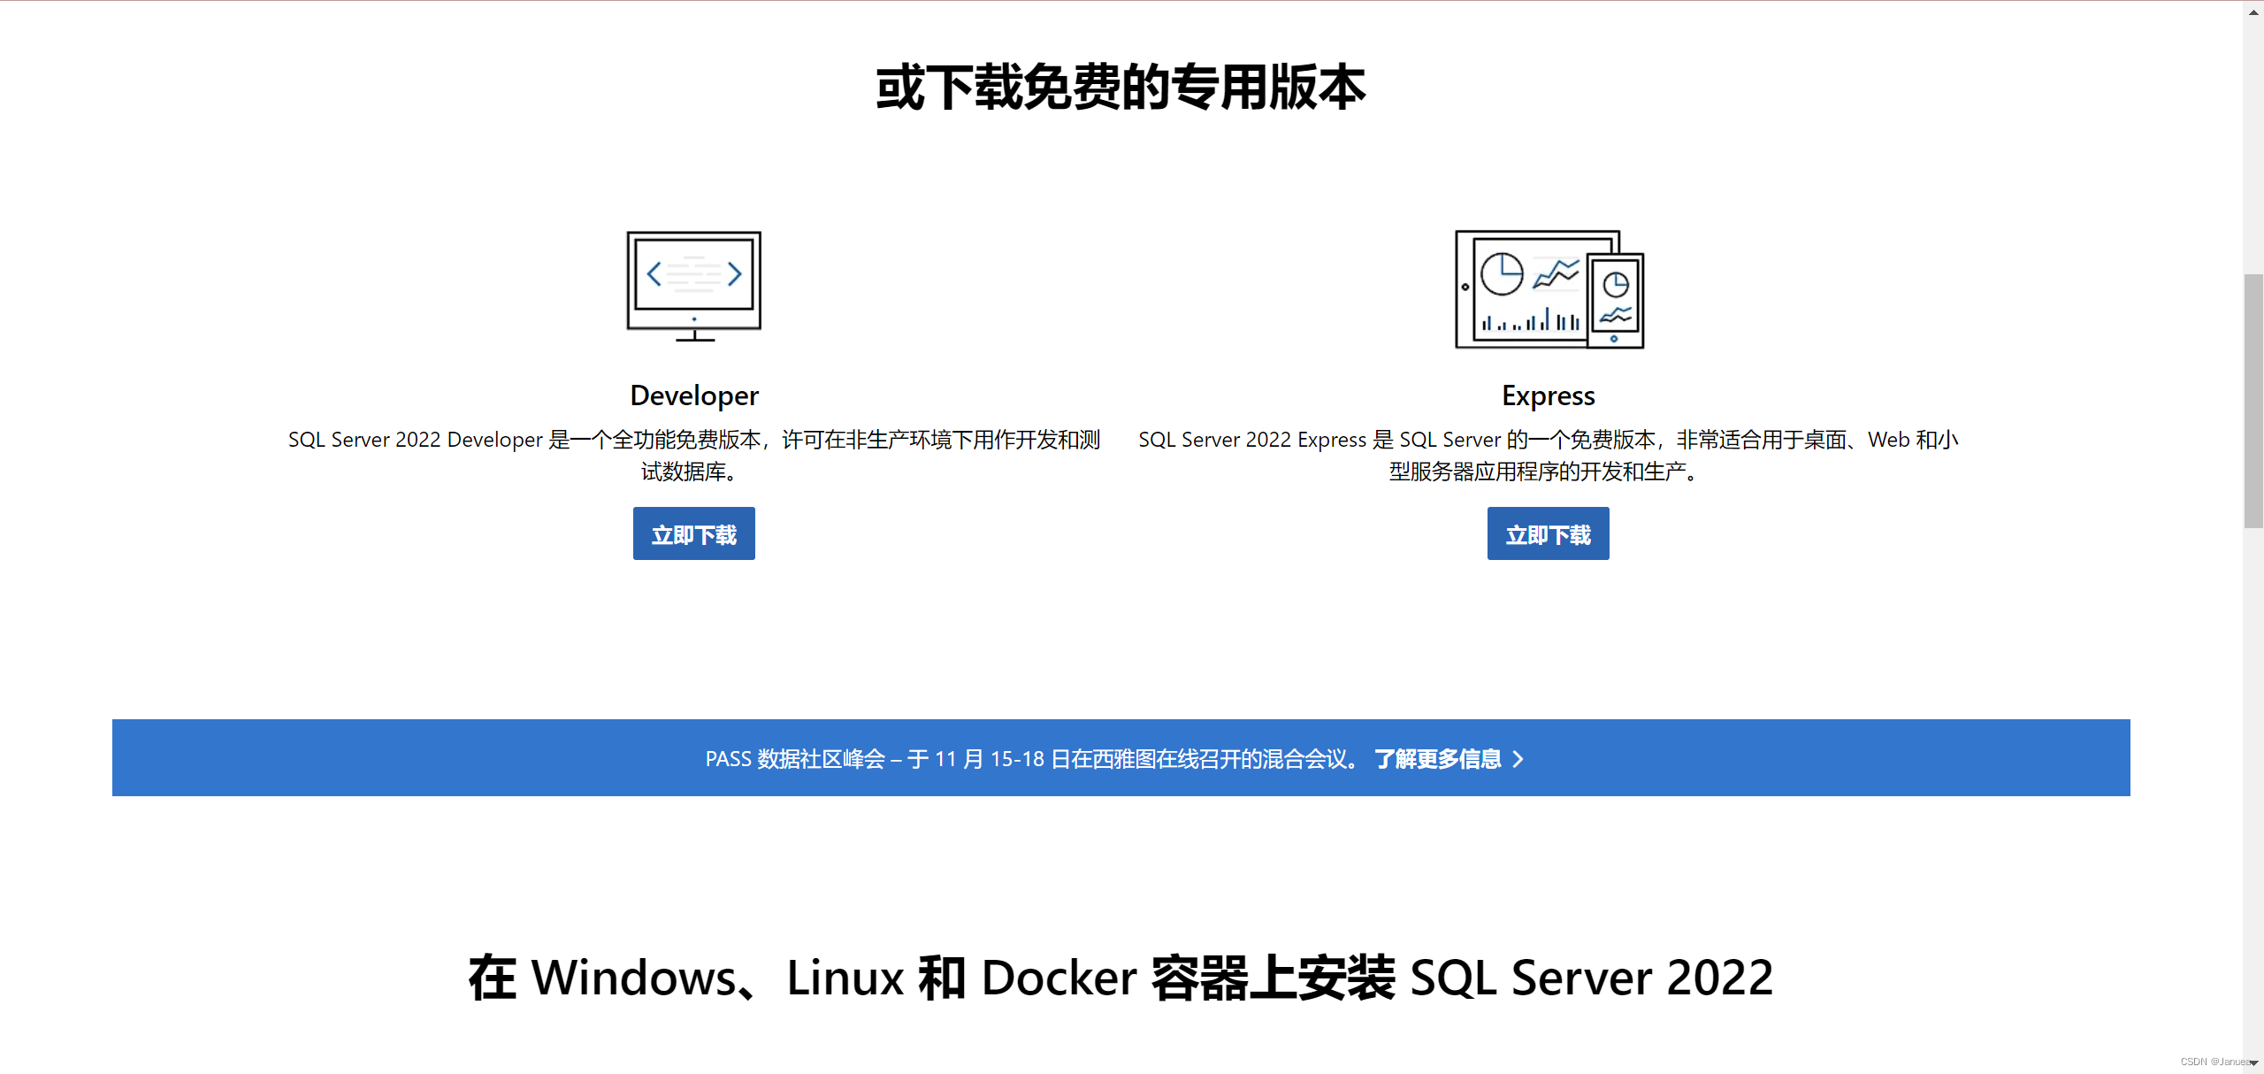
Task: Click the 或下载免费的专用版本 heading
Action: coord(1121,88)
